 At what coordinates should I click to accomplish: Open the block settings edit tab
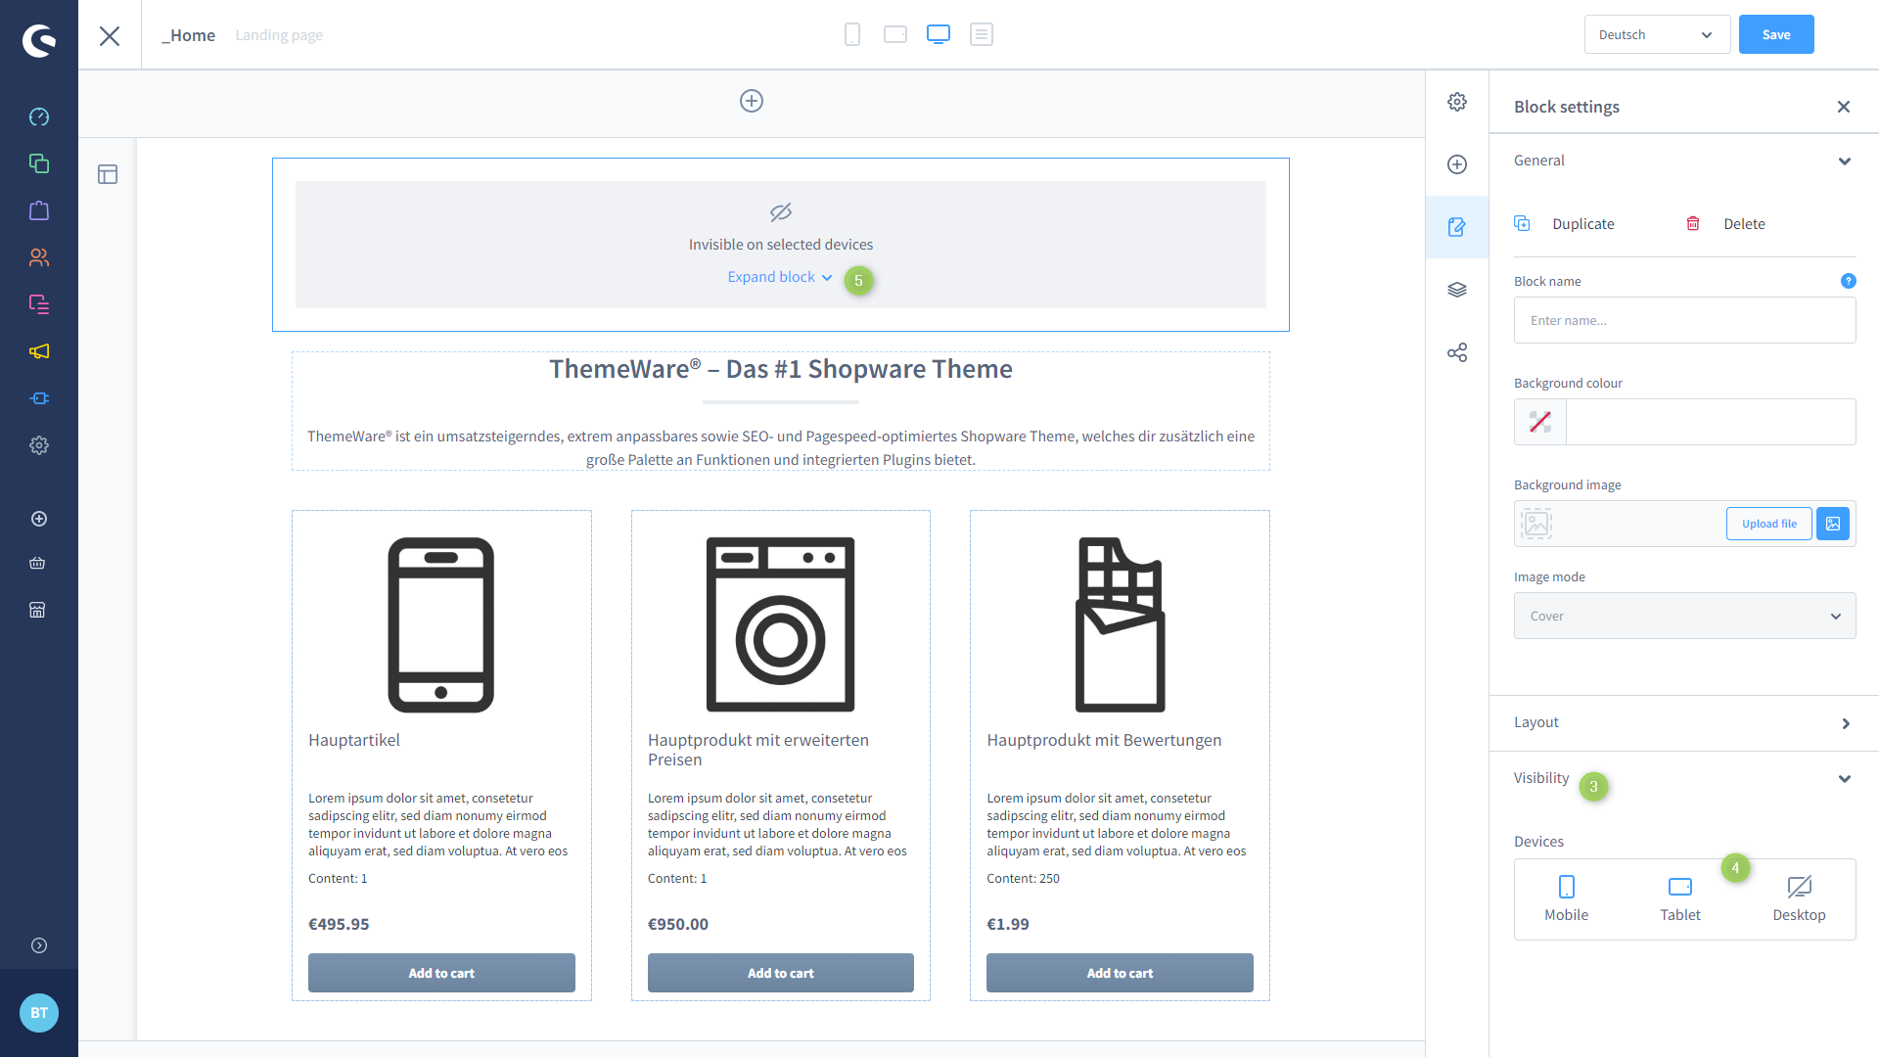tap(1457, 227)
